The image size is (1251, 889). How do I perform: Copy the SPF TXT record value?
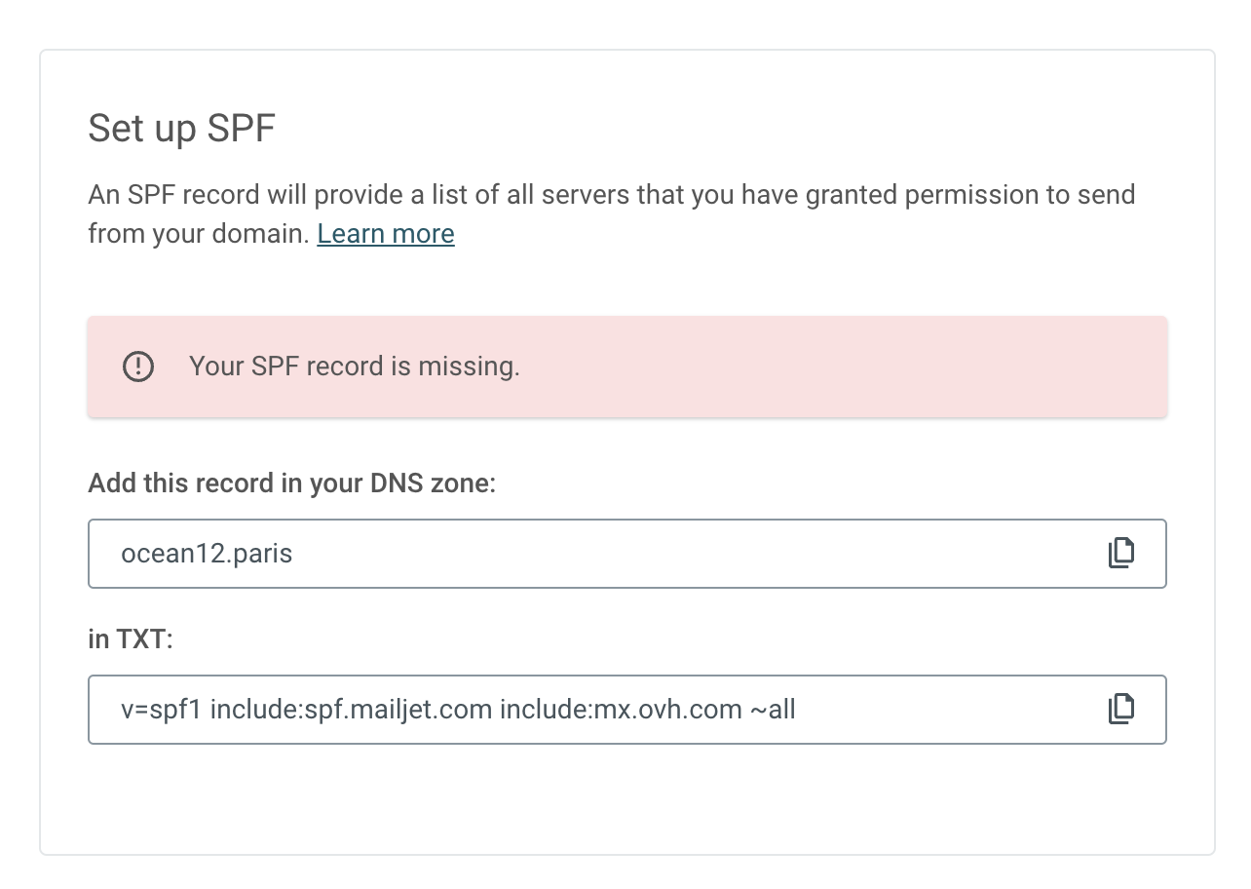[x=1121, y=709]
